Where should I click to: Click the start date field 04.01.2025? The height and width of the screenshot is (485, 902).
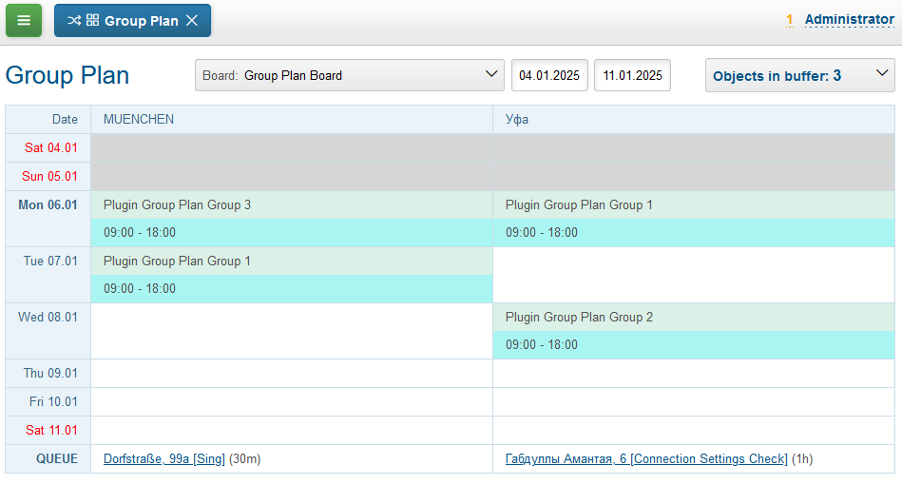click(549, 75)
